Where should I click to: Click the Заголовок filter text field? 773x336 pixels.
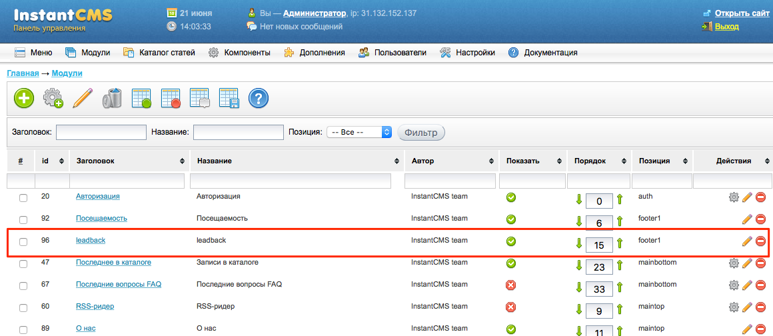coord(101,132)
